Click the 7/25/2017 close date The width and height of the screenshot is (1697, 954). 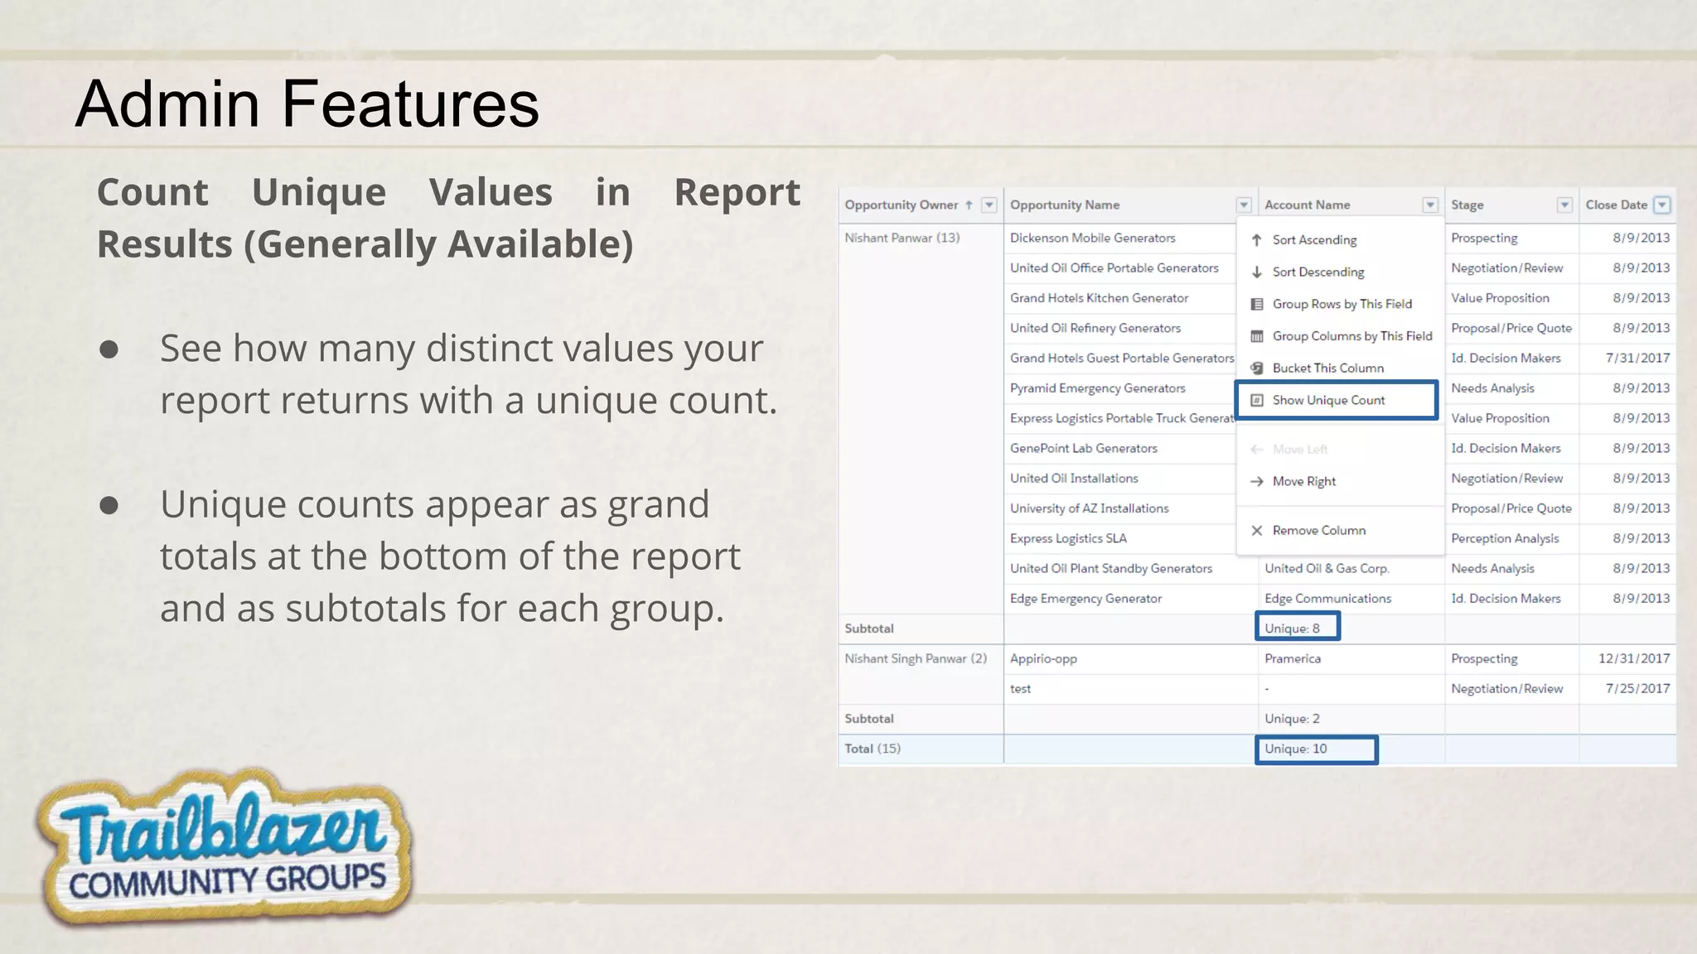(1637, 689)
